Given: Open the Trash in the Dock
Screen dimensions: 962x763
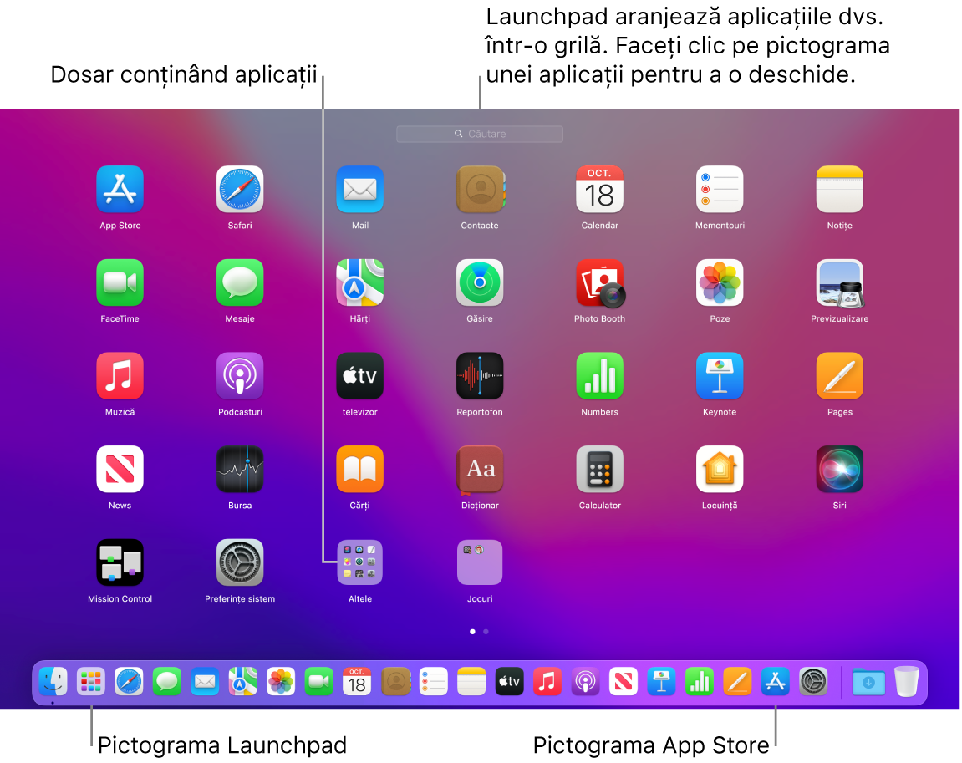Looking at the screenshot, I should click(906, 682).
